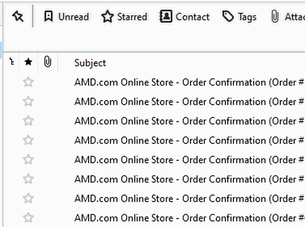The height and width of the screenshot is (227, 305).
Task: Sort by the starred column header
Action: [28, 62]
